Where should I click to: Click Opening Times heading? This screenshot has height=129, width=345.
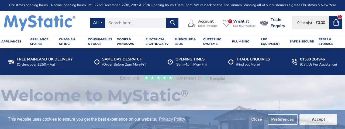(x=190, y=59)
